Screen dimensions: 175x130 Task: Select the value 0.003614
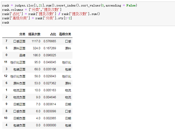[50, 104]
